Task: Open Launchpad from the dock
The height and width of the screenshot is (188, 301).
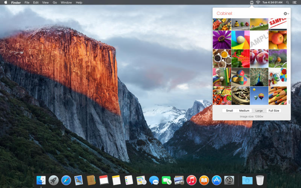Action: click(x=53, y=180)
